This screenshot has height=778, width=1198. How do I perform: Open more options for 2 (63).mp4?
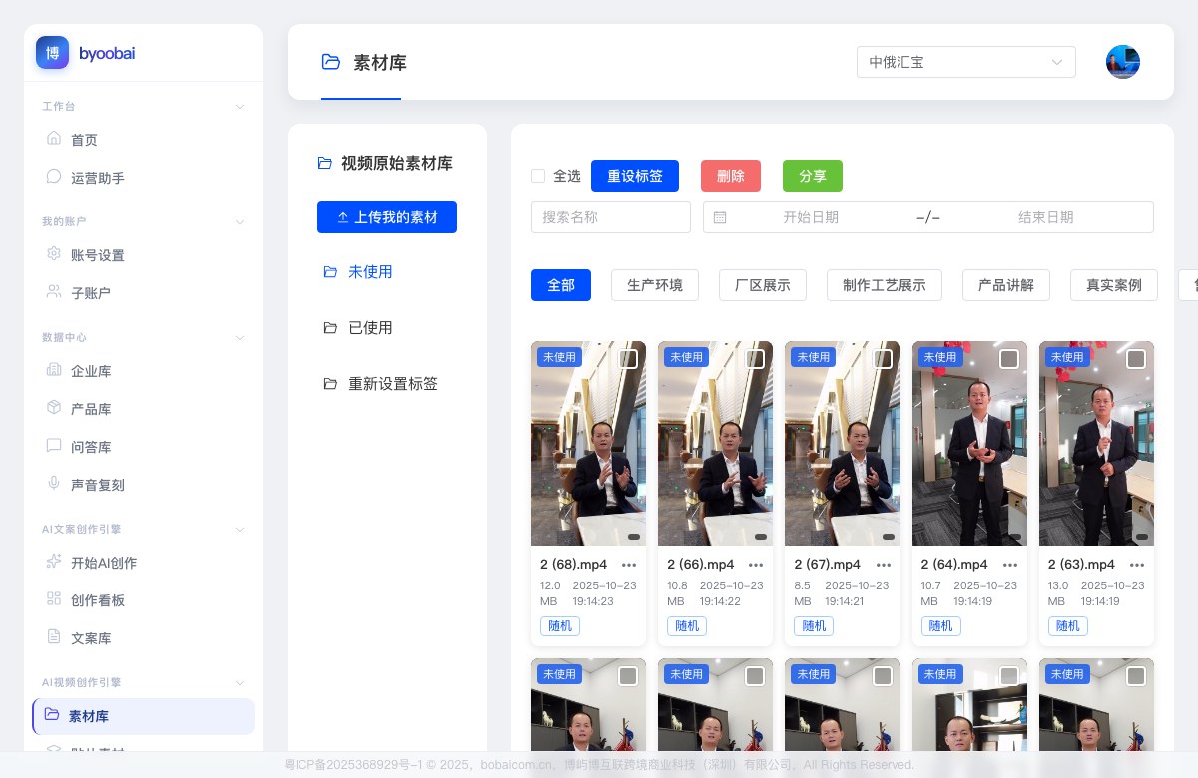(x=1137, y=565)
